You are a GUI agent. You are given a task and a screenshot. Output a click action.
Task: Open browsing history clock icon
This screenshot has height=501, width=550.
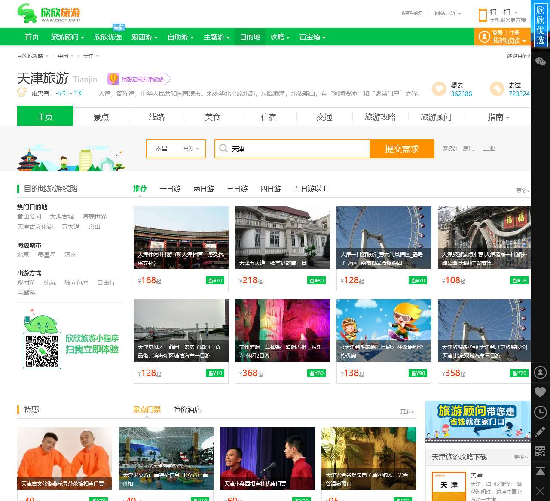[540, 412]
